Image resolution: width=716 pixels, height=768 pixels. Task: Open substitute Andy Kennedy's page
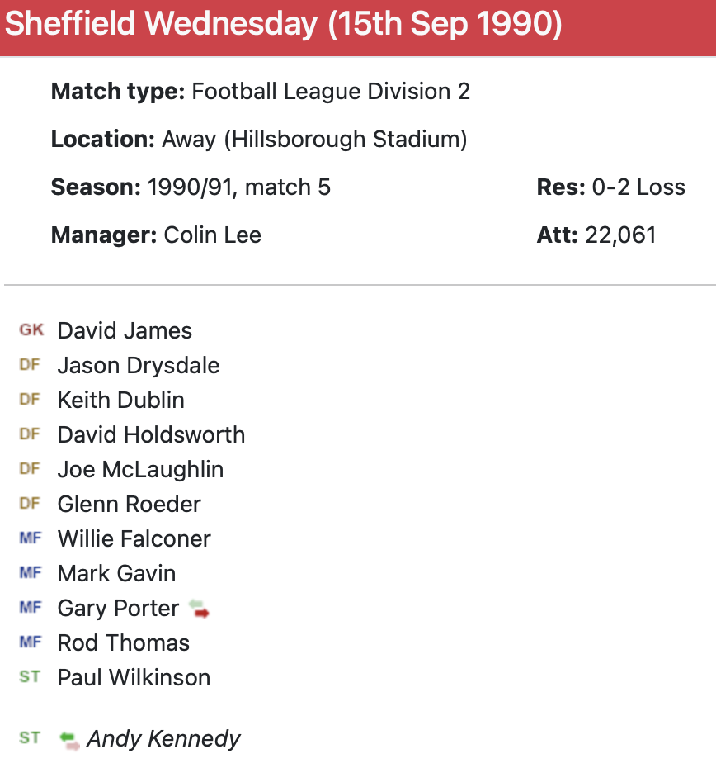pos(163,739)
